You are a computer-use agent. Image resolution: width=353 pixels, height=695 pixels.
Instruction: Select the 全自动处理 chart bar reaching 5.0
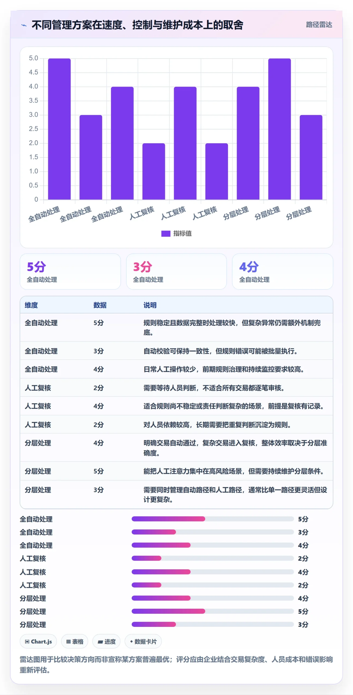click(x=59, y=129)
